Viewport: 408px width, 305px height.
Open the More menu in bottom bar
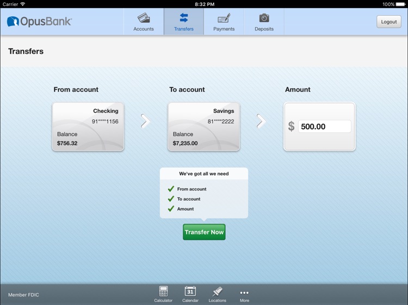point(244,295)
